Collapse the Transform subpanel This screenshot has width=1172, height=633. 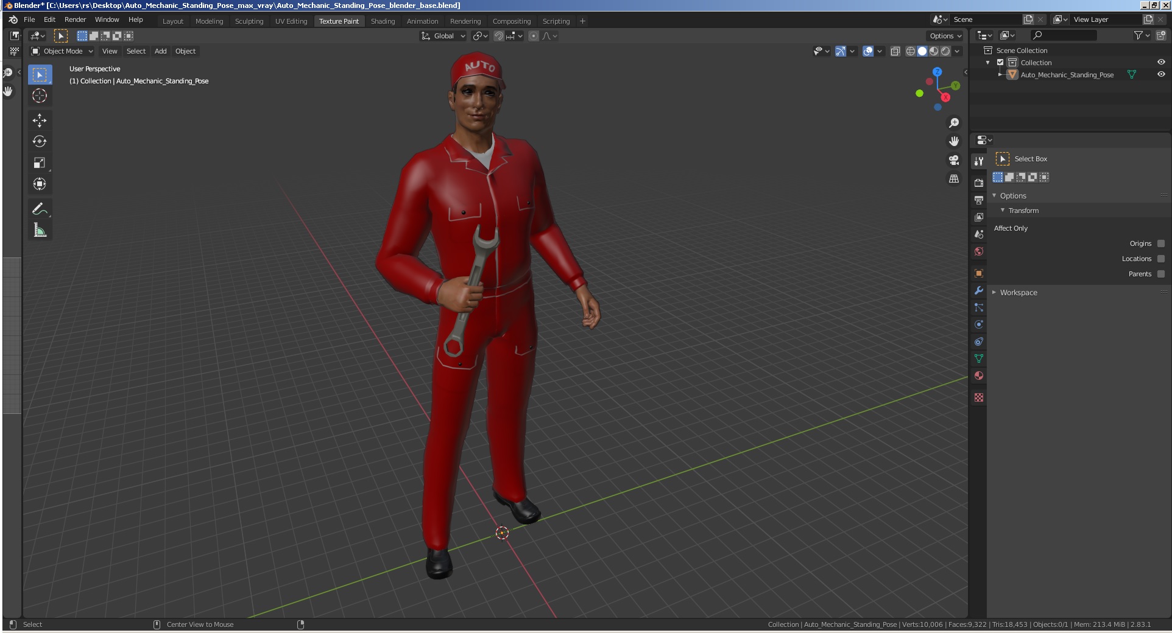click(1003, 210)
